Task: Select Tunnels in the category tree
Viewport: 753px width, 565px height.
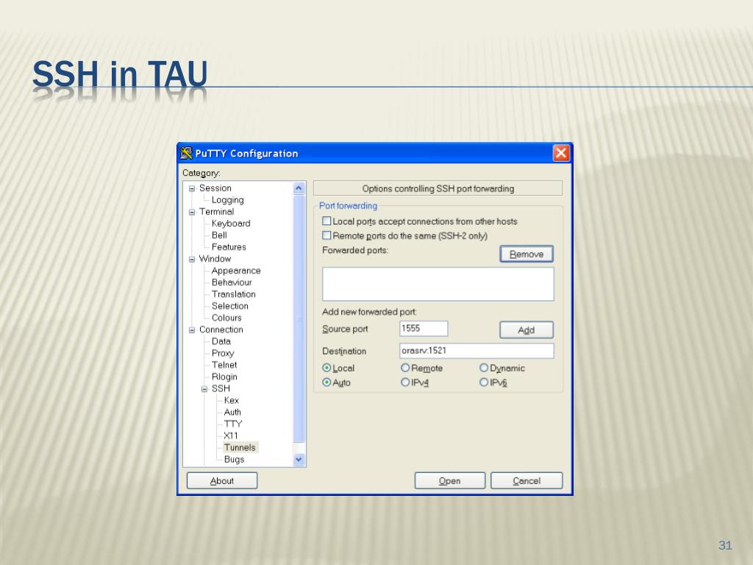Action: pyautogui.click(x=240, y=448)
